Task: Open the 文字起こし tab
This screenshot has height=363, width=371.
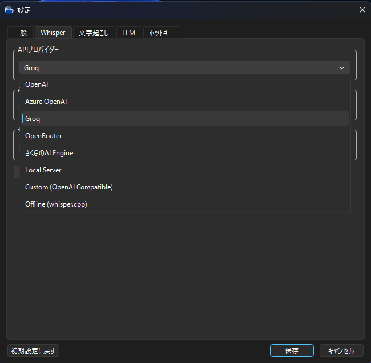Action: [94, 33]
